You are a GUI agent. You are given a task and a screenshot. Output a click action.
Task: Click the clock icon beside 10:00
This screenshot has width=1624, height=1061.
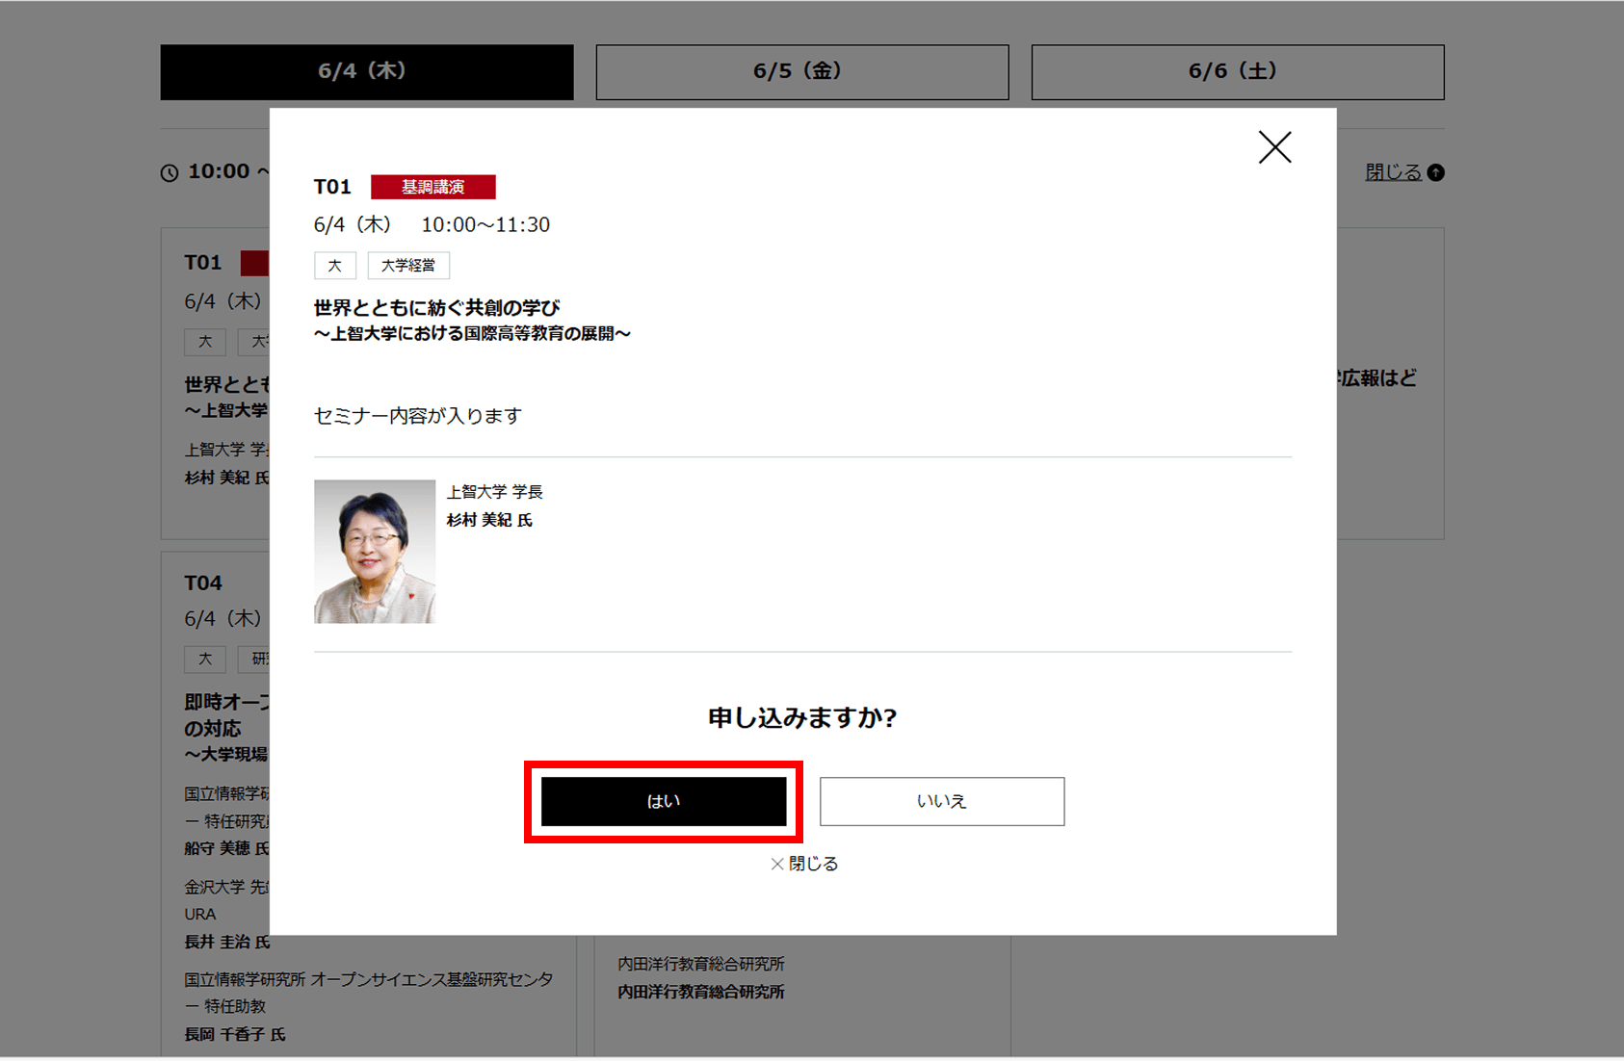click(170, 172)
